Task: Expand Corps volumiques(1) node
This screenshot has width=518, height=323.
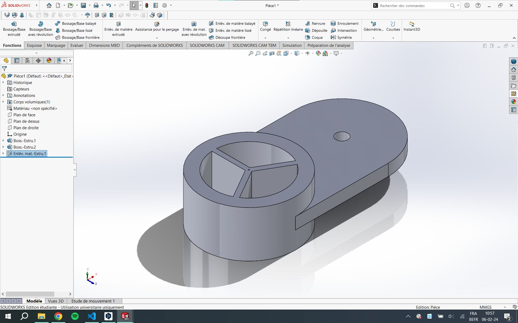Action: pos(3,102)
